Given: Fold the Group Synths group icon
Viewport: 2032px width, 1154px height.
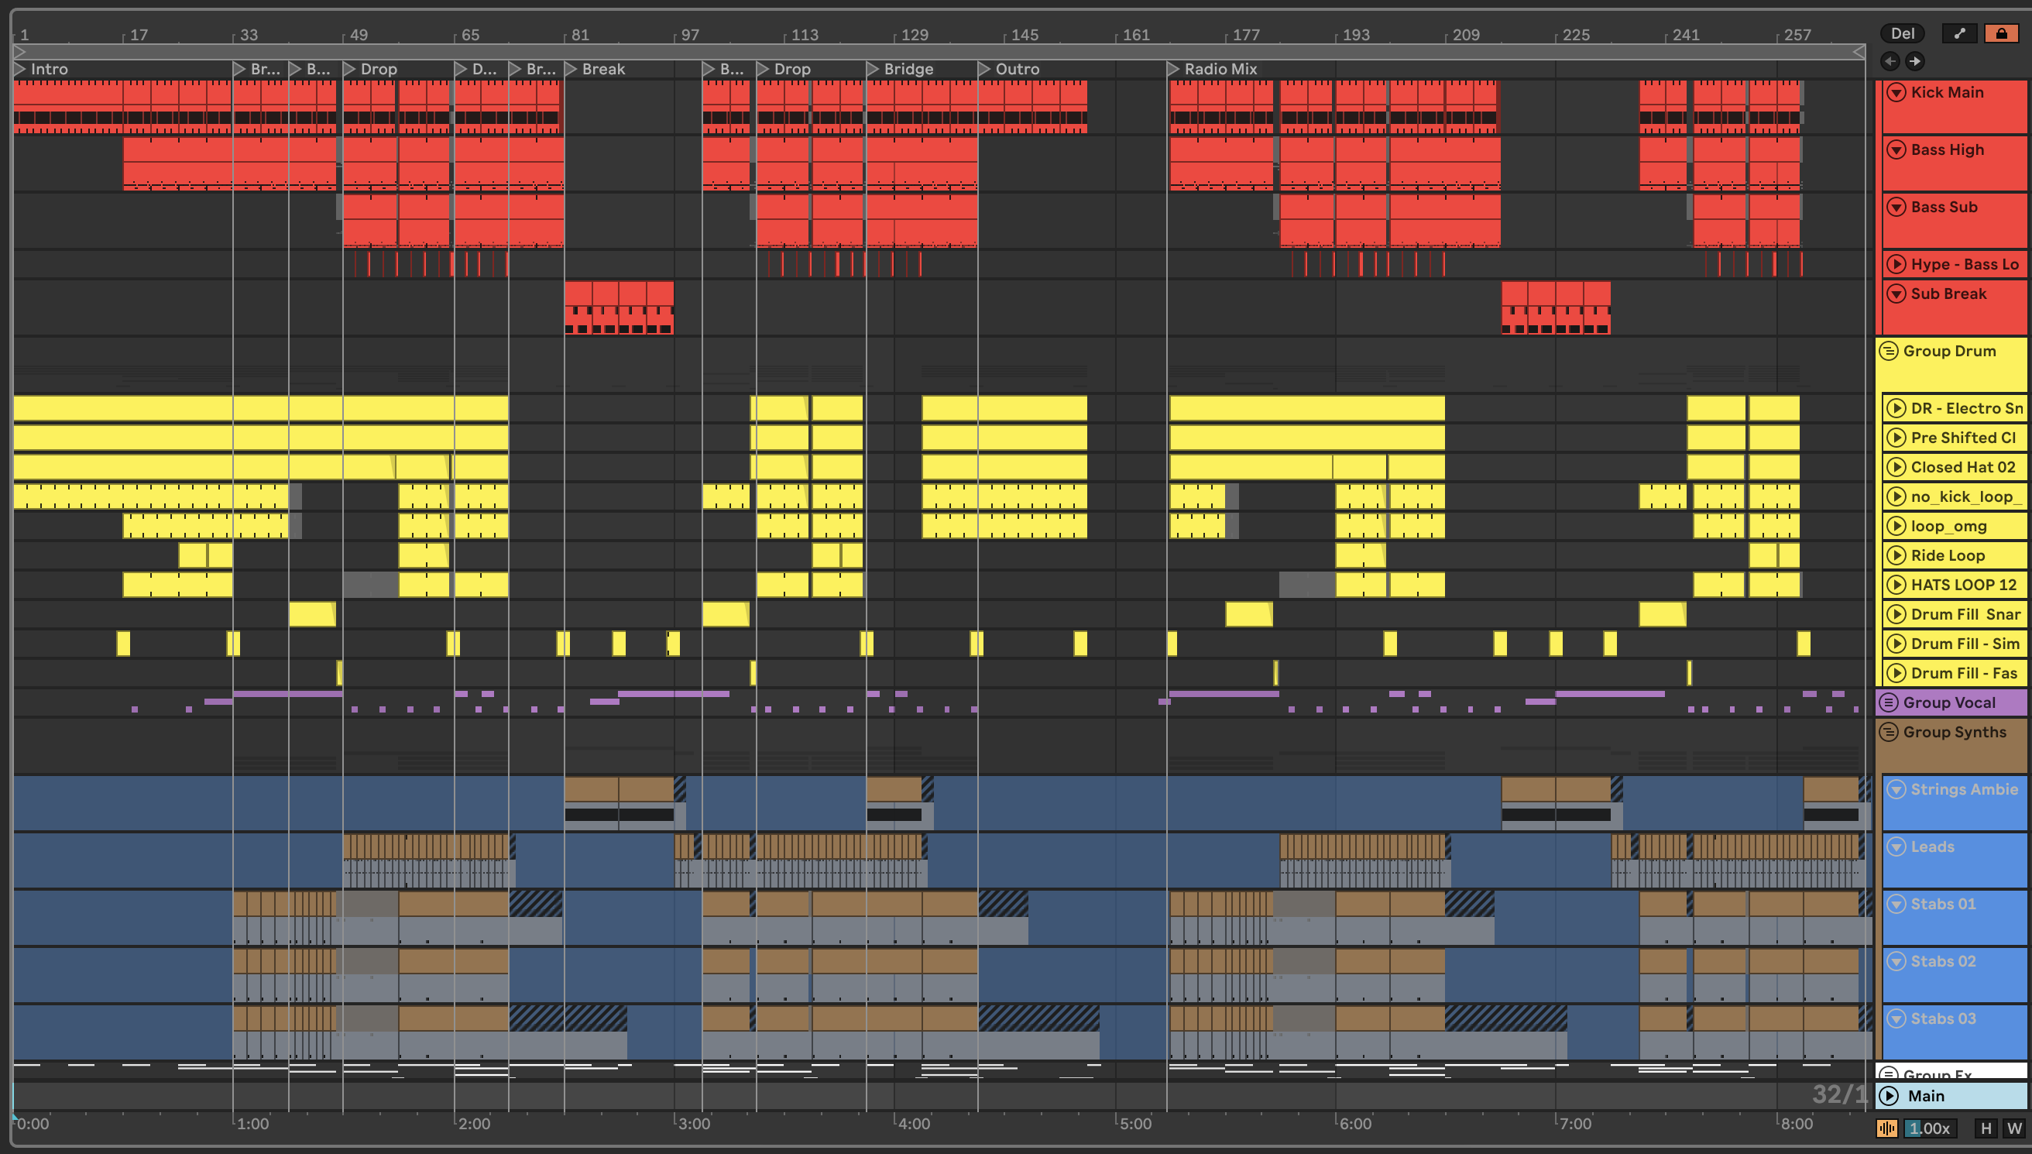Looking at the screenshot, I should point(1889,733).
